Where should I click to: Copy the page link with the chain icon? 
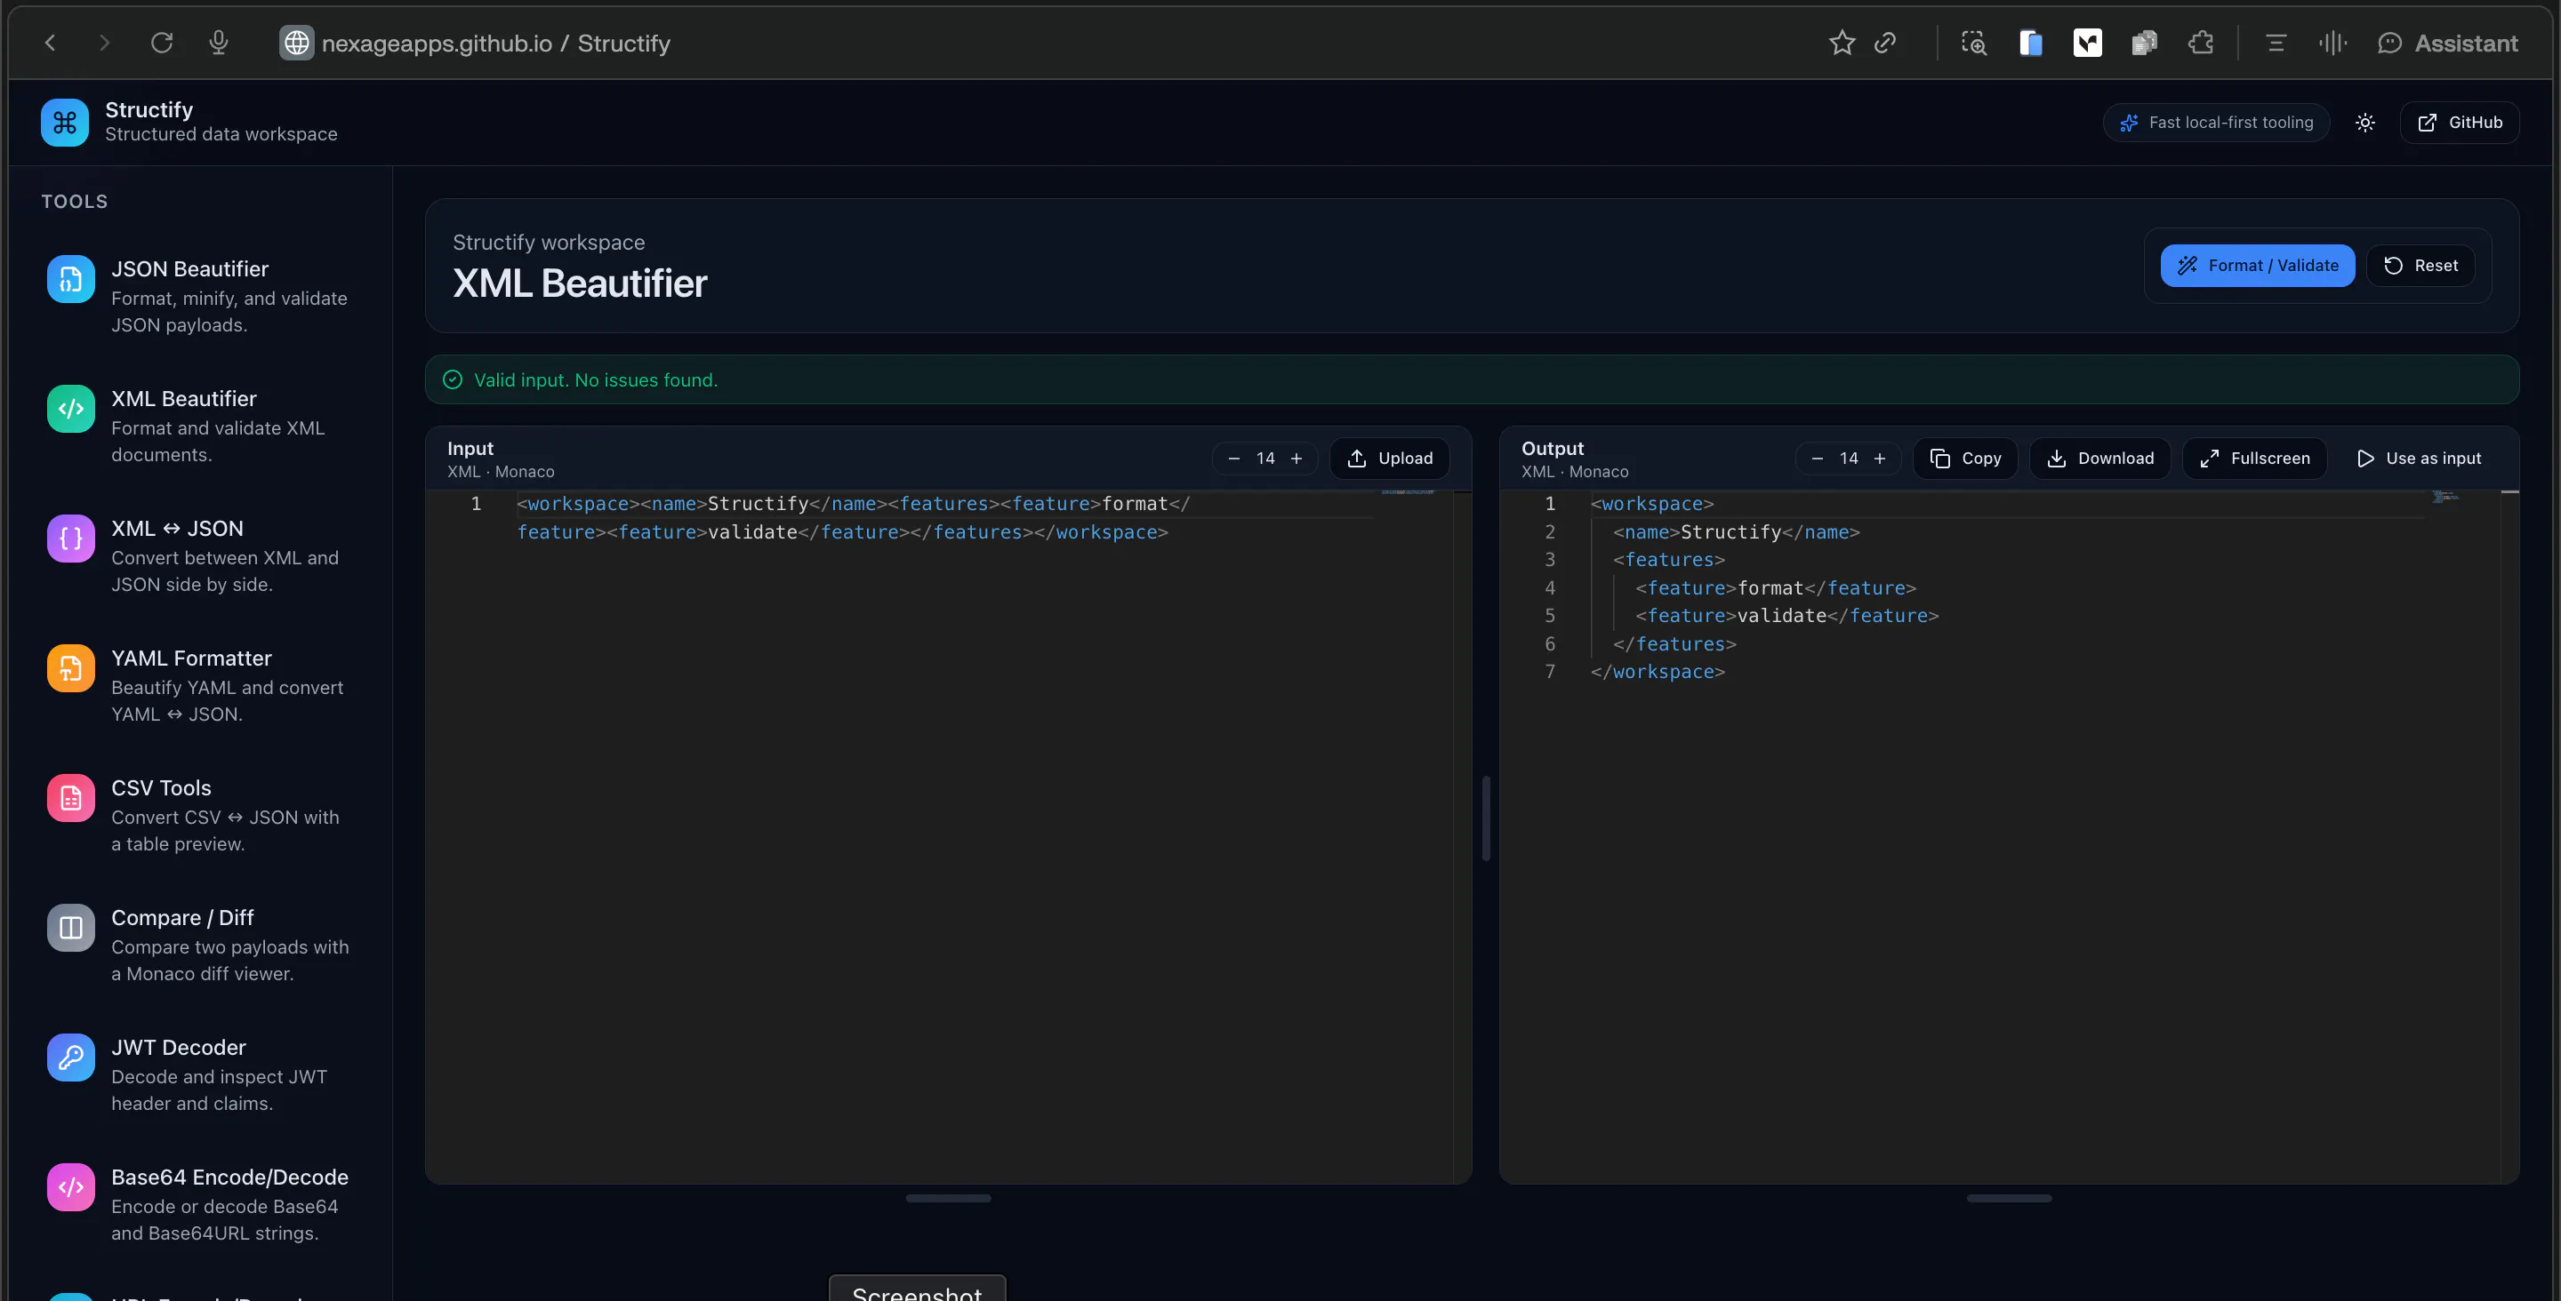pos(1886,43)
